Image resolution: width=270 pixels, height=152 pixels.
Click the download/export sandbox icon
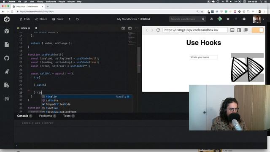70,19
